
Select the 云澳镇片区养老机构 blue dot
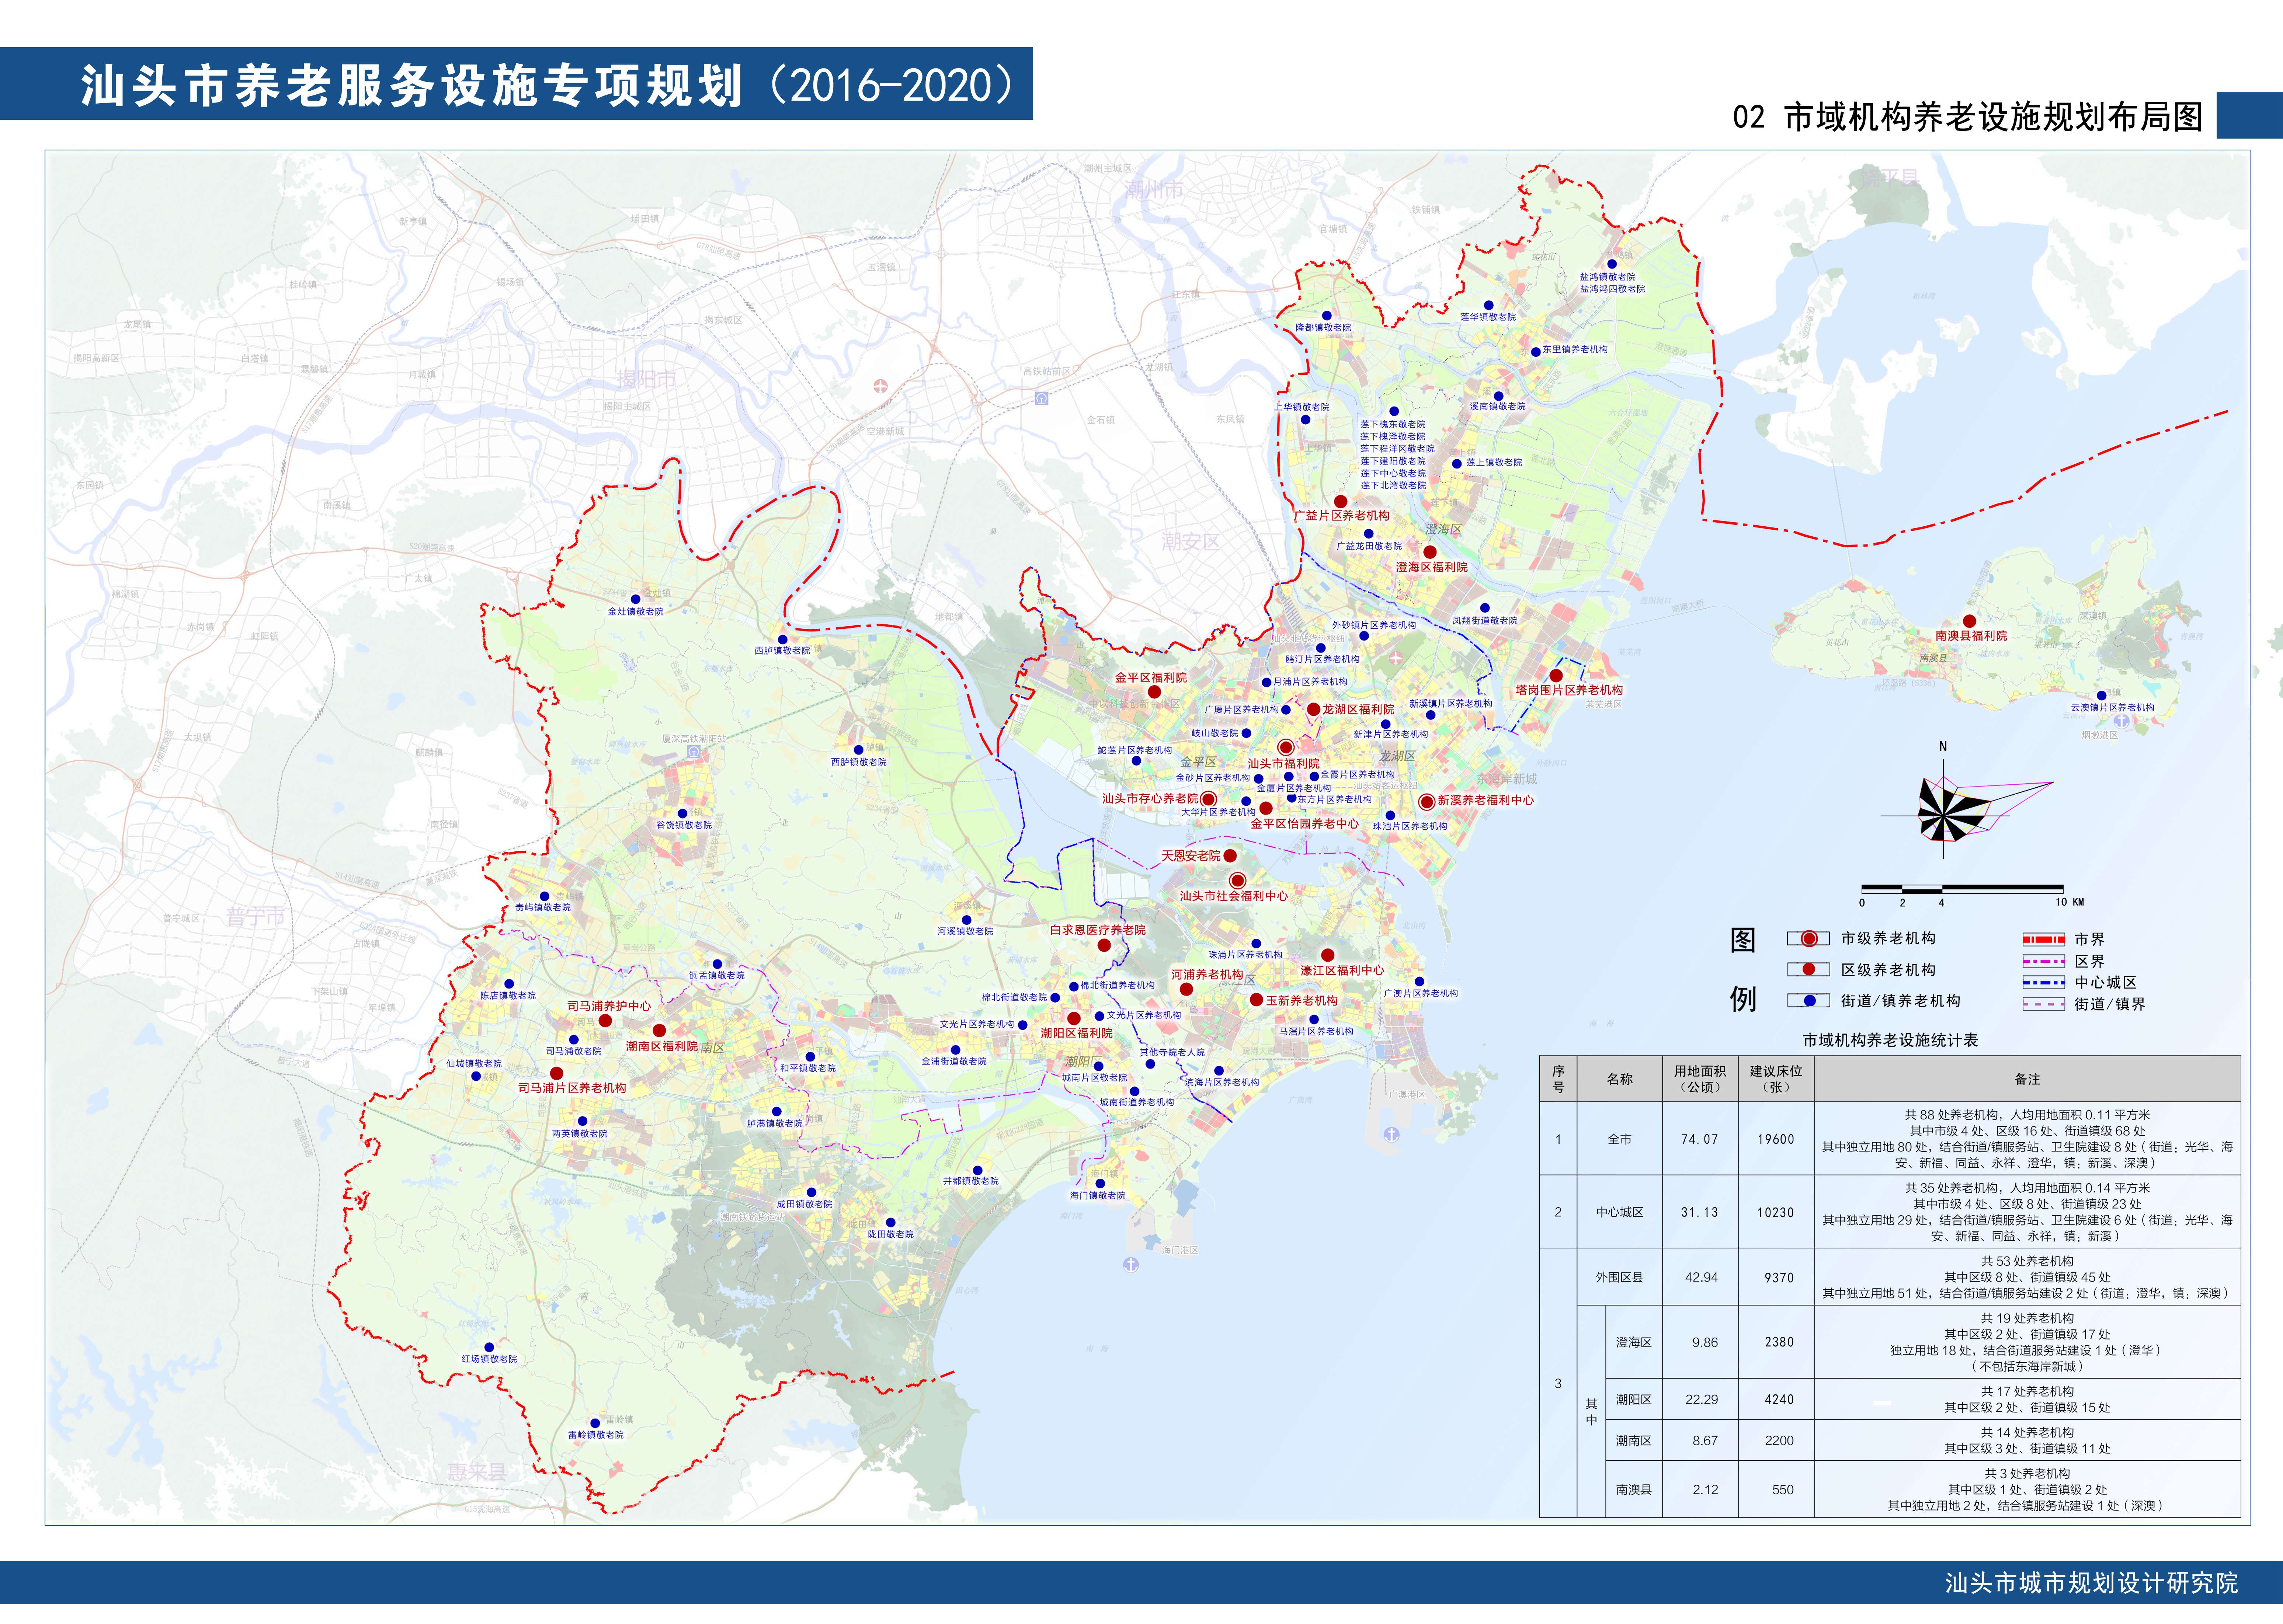click(2101, 695)
